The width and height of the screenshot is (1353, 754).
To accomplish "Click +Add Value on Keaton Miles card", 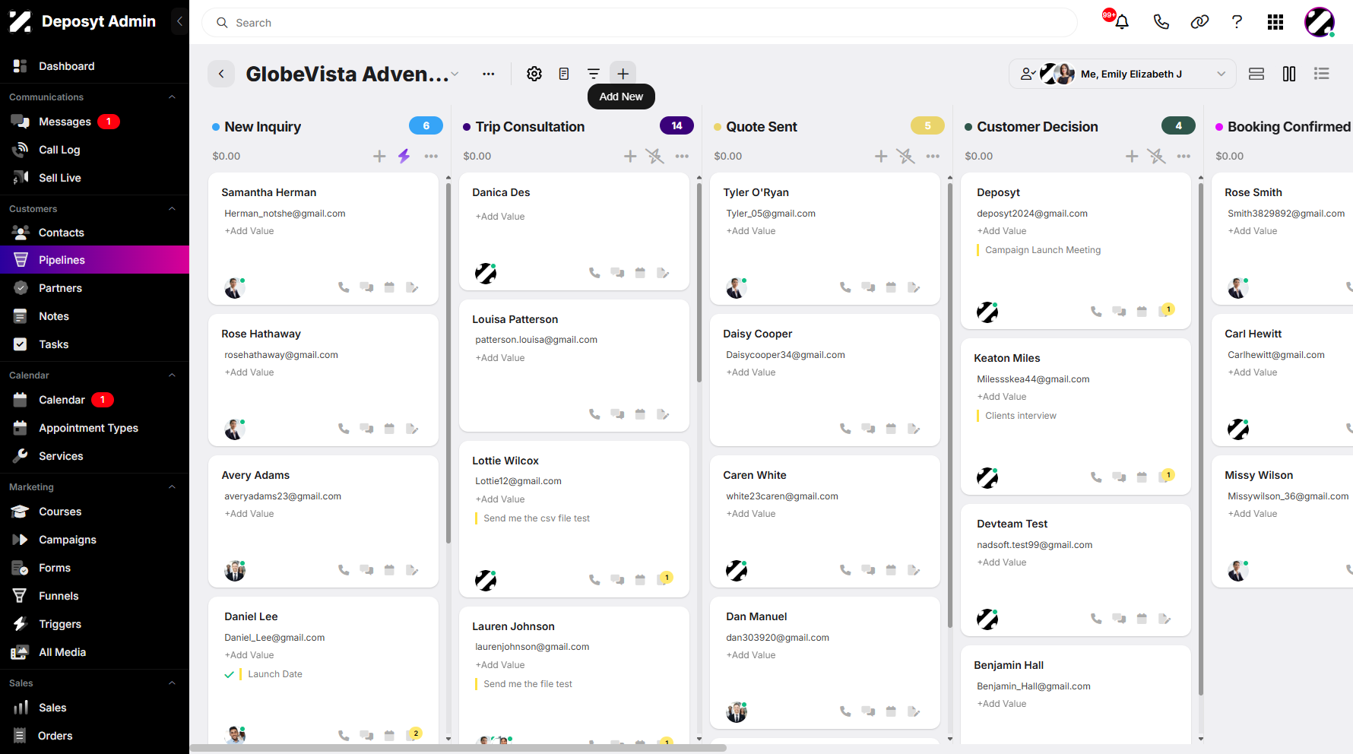I will point(1002,397).
